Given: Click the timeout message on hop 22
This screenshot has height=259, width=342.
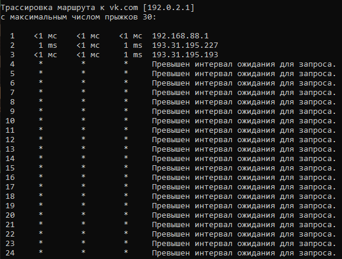Looking at the screenshot, I should (244, 234).
